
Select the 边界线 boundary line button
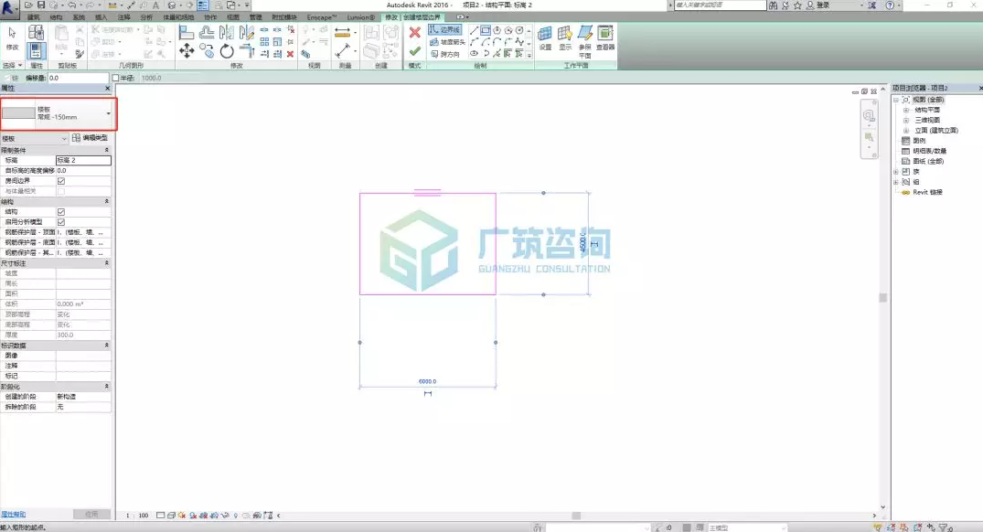point(444,29)
